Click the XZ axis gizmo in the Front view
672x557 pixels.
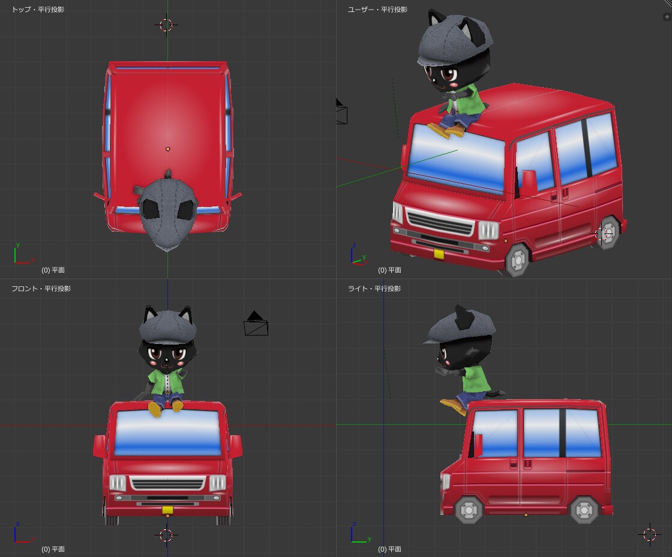click(x=23, y=534)
